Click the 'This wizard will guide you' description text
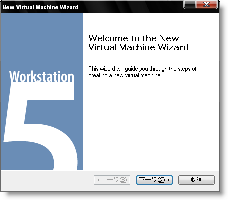Image resolution: width=228 pixels, height=200 pixels. [142, 72]
